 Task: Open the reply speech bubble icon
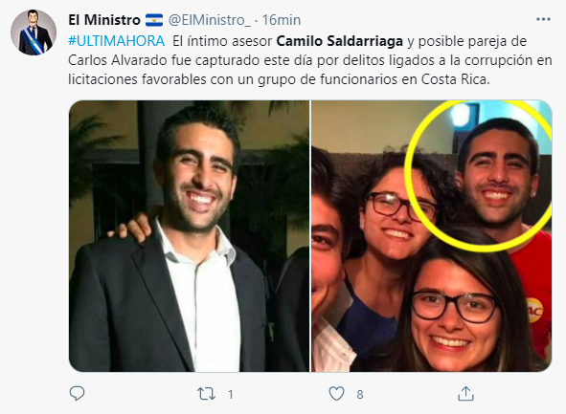[x=77, y=394]
